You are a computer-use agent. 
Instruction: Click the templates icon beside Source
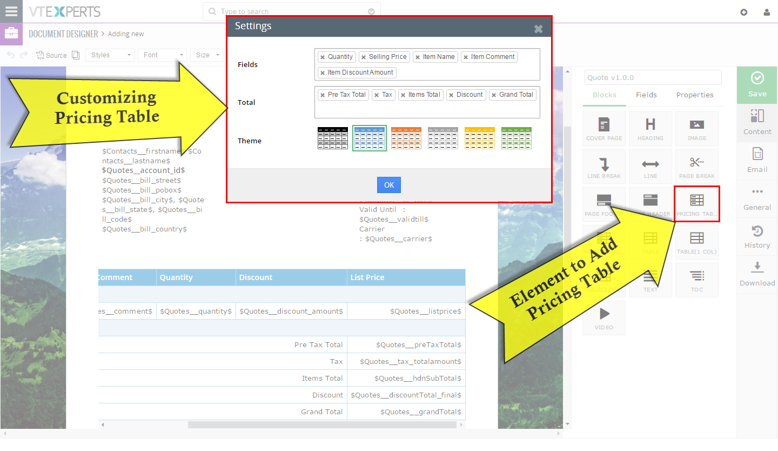[x=76, y=55]
